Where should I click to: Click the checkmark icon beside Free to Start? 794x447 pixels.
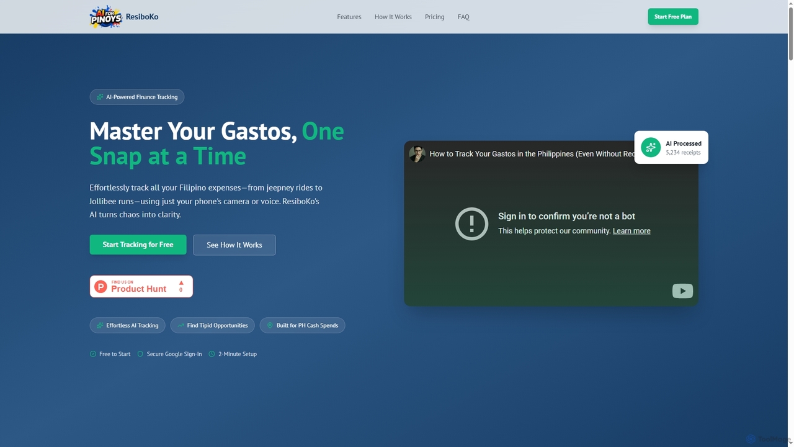[93, 354]
